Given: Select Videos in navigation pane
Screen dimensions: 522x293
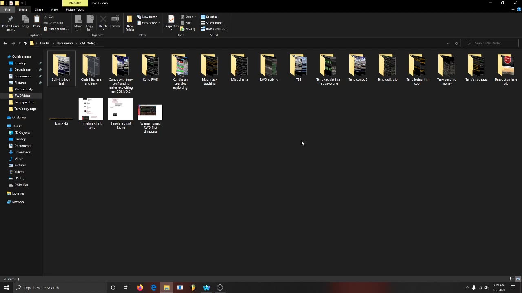Looking at the screenshot, I should pos(19,172).
